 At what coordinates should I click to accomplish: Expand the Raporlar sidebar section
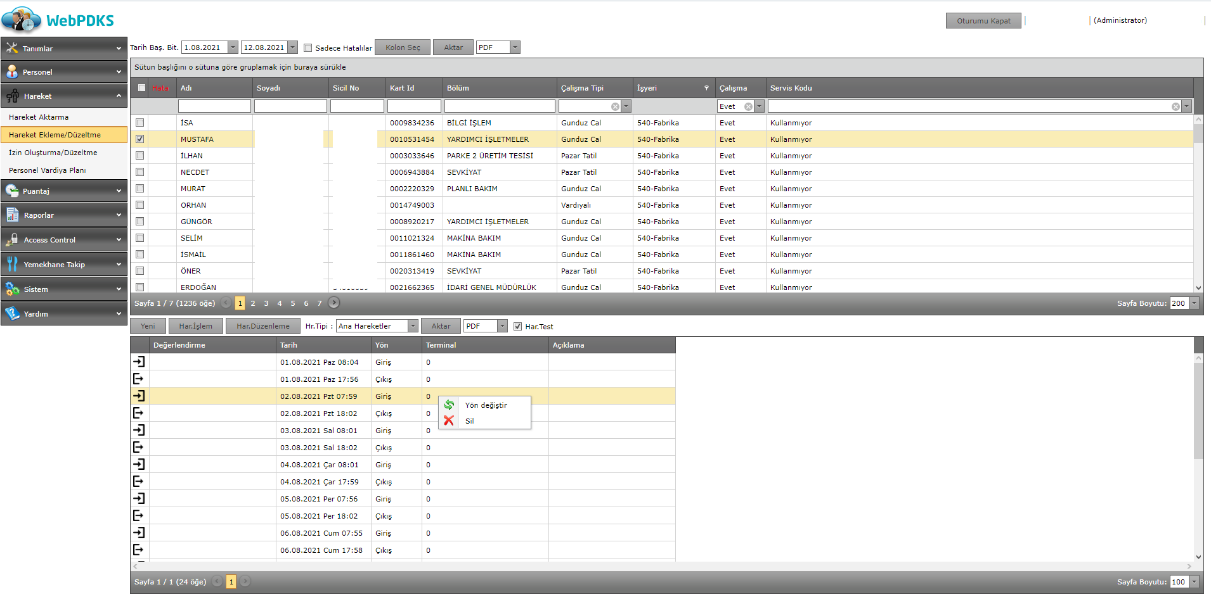[63, 215]
